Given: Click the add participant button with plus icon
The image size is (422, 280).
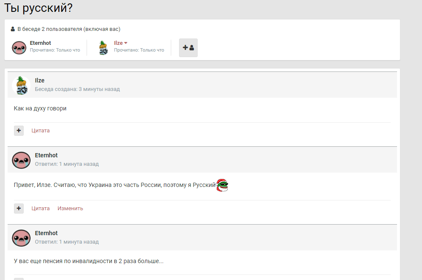Looking at the screenshot, I should click(x=188, y=48).
